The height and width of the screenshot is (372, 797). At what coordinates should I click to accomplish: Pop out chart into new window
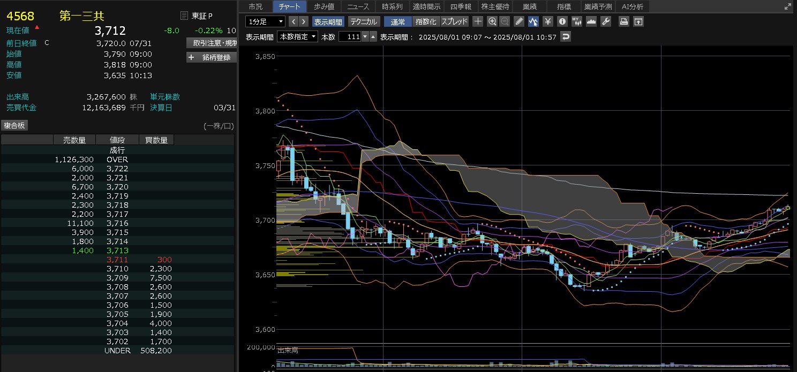click(x=638, y=21)
